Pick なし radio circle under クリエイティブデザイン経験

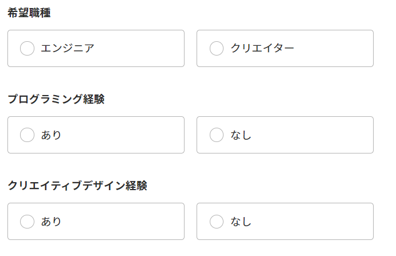[x=217, y=221]
